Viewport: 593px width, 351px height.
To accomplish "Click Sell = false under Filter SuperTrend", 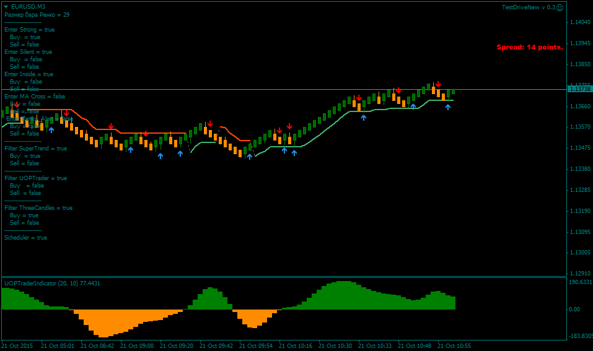I will tap(25, 163).
